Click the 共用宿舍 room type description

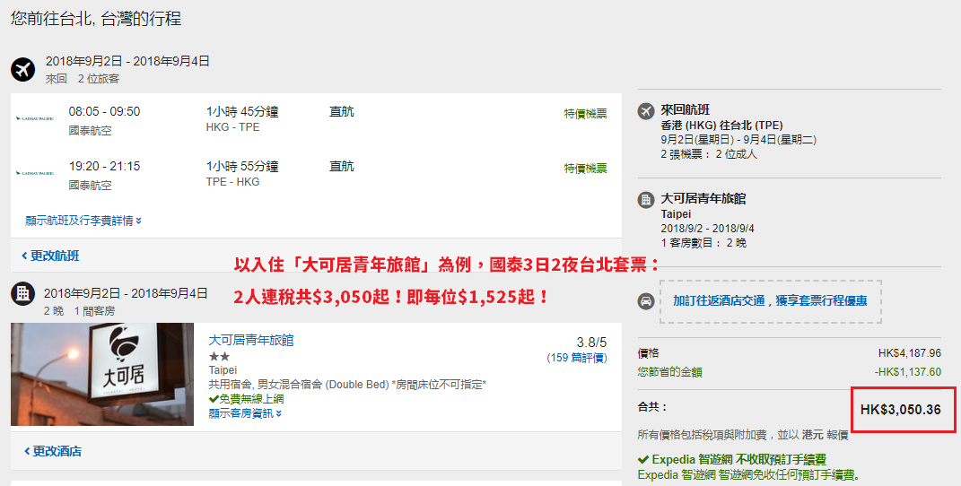(x=347, y=385)
